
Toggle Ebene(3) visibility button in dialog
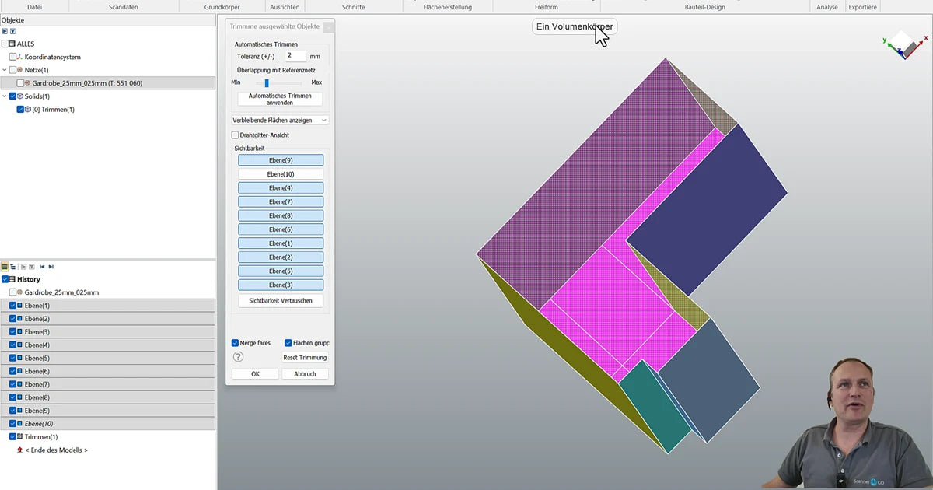pos(281,285)
